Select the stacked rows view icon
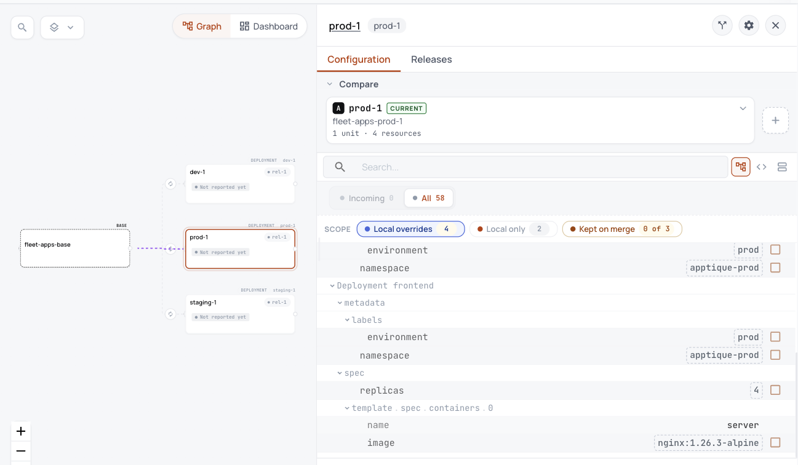The width and height of the screenshot is (798, 465). pos(782,167)
